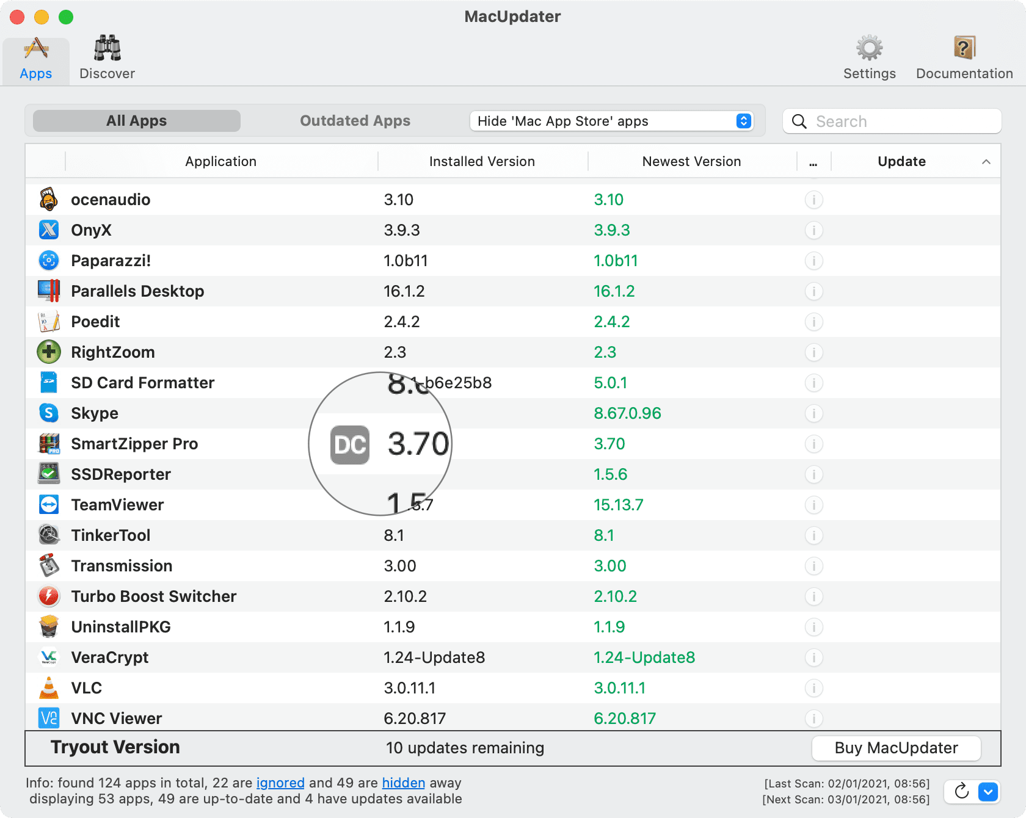Screen dimensions: 1026x818
Task: Sort by the Installed Version column header
Action: pos(482,161)
